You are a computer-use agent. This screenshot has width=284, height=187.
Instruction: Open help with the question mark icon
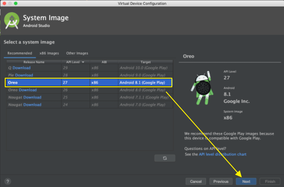coord(8,181)
